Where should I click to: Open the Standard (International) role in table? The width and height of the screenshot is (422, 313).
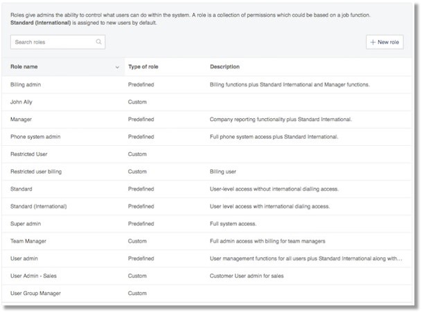click(x=39, y=206)
